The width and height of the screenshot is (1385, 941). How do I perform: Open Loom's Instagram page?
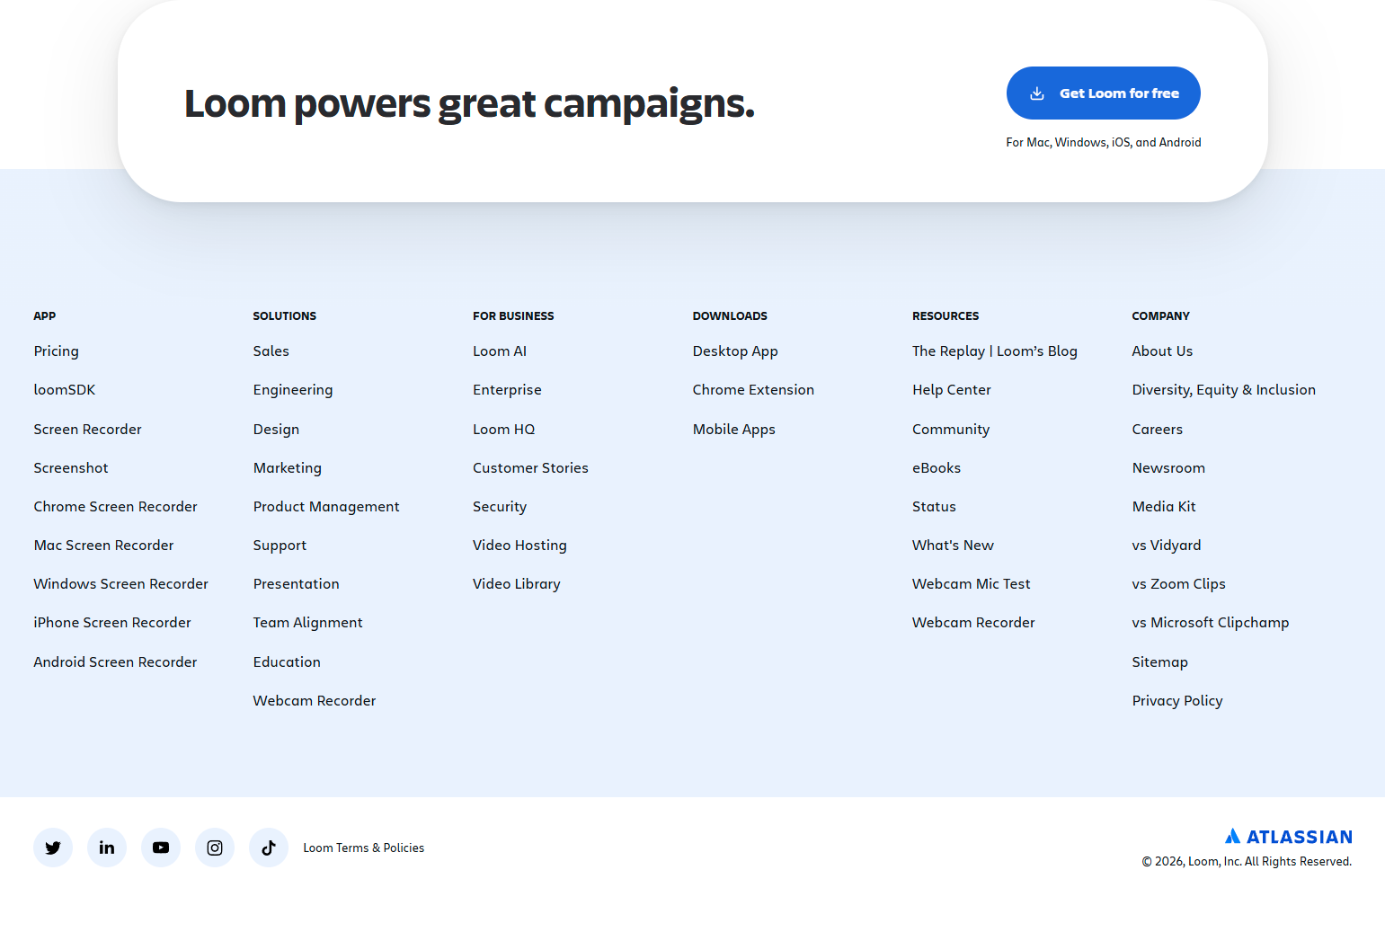pos(215,847)
